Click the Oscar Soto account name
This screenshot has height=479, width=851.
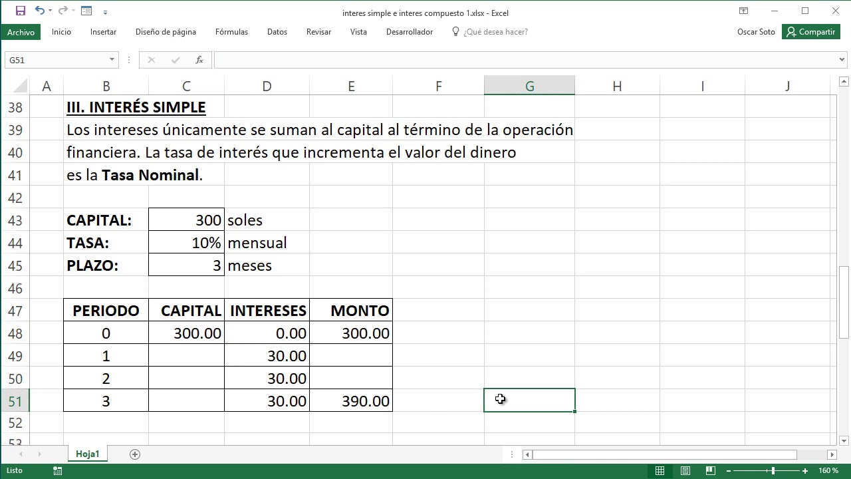(x=756, y=32)
